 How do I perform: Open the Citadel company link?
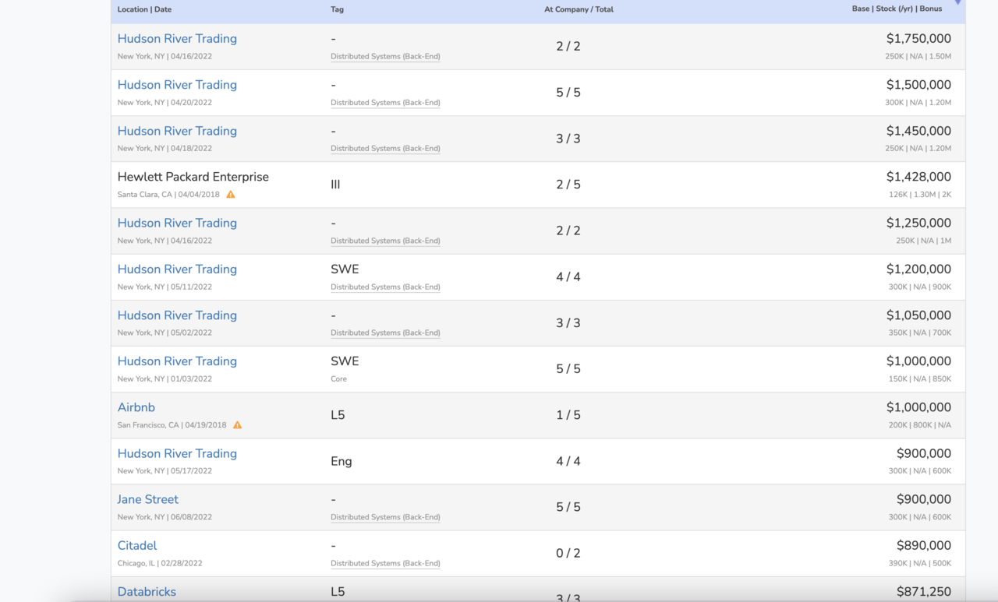137,545
